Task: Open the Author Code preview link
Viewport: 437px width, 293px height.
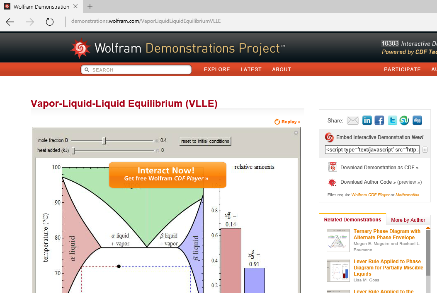Action: click(x=409, y=182)
